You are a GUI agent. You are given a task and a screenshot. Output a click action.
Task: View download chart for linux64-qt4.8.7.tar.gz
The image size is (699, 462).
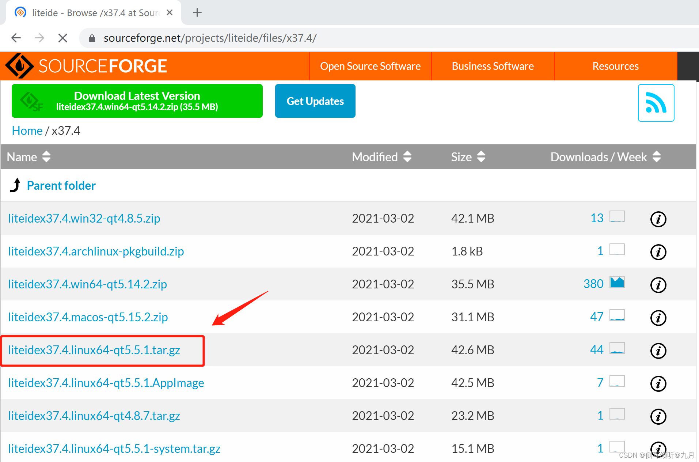tap(617, 414)
